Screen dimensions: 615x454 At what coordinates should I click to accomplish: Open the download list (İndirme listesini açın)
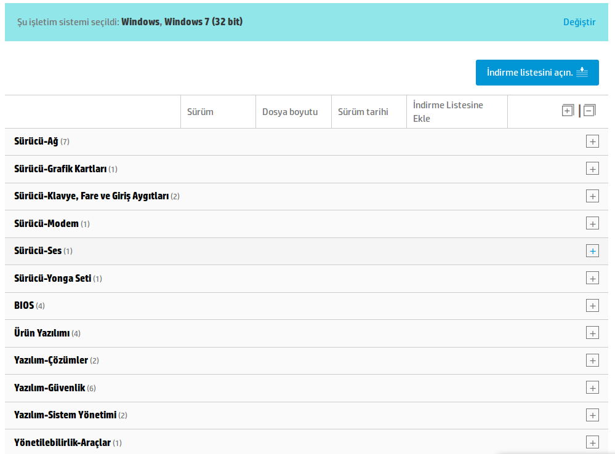[x=537, y=73]
